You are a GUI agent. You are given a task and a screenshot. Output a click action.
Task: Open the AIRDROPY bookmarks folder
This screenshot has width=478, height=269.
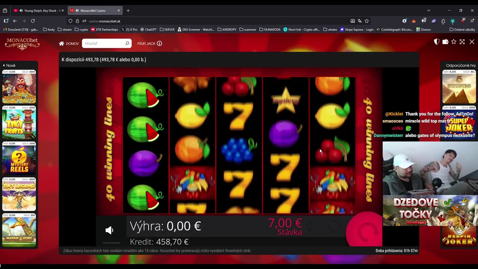227,30
